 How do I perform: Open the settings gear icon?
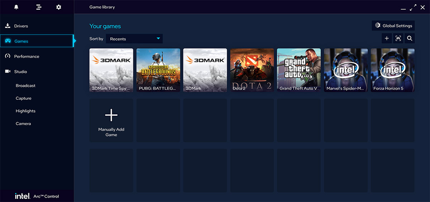click(59, 7)
